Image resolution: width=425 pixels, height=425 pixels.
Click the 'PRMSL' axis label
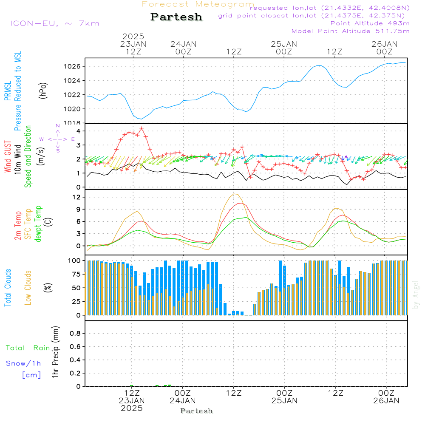(8, 91)
